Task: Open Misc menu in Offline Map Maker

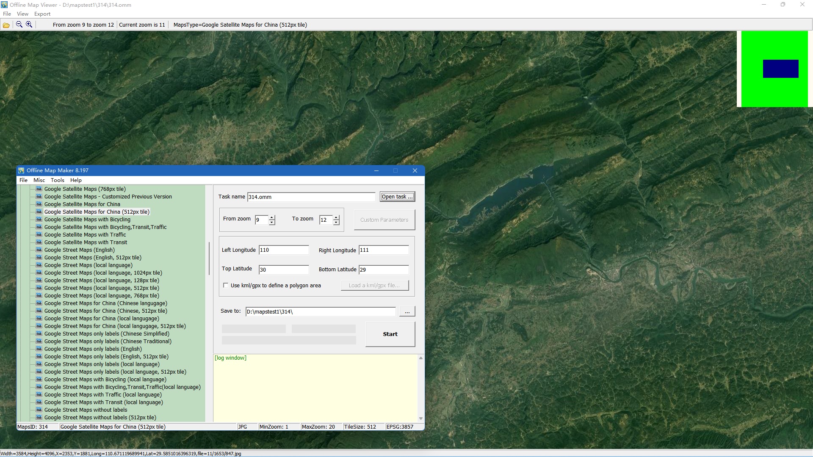Action: click(x=39, y=180)
